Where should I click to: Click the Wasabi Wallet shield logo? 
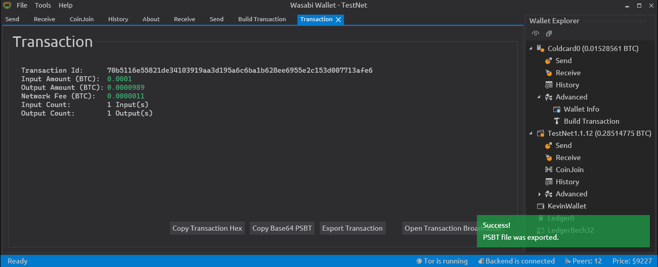pyautogui.click(x=7, y=6)
